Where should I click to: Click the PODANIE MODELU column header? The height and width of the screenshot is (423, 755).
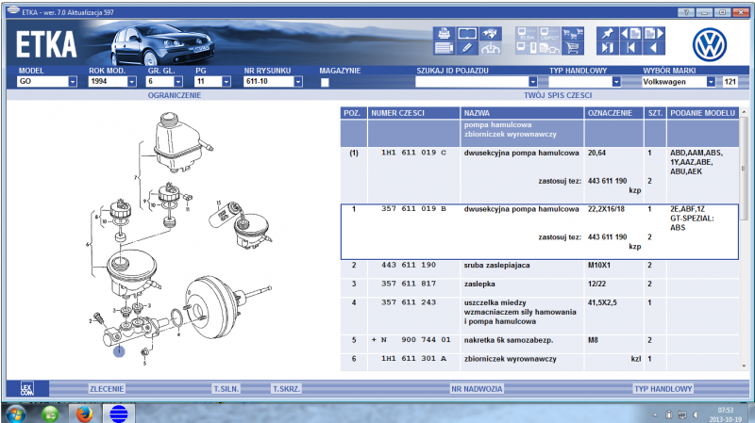702,113
